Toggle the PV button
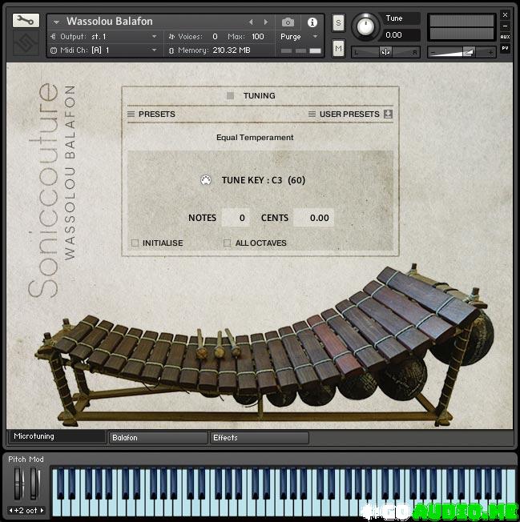Image resolution: width=520 pixels, height=522 pixels. click(505, 48)
